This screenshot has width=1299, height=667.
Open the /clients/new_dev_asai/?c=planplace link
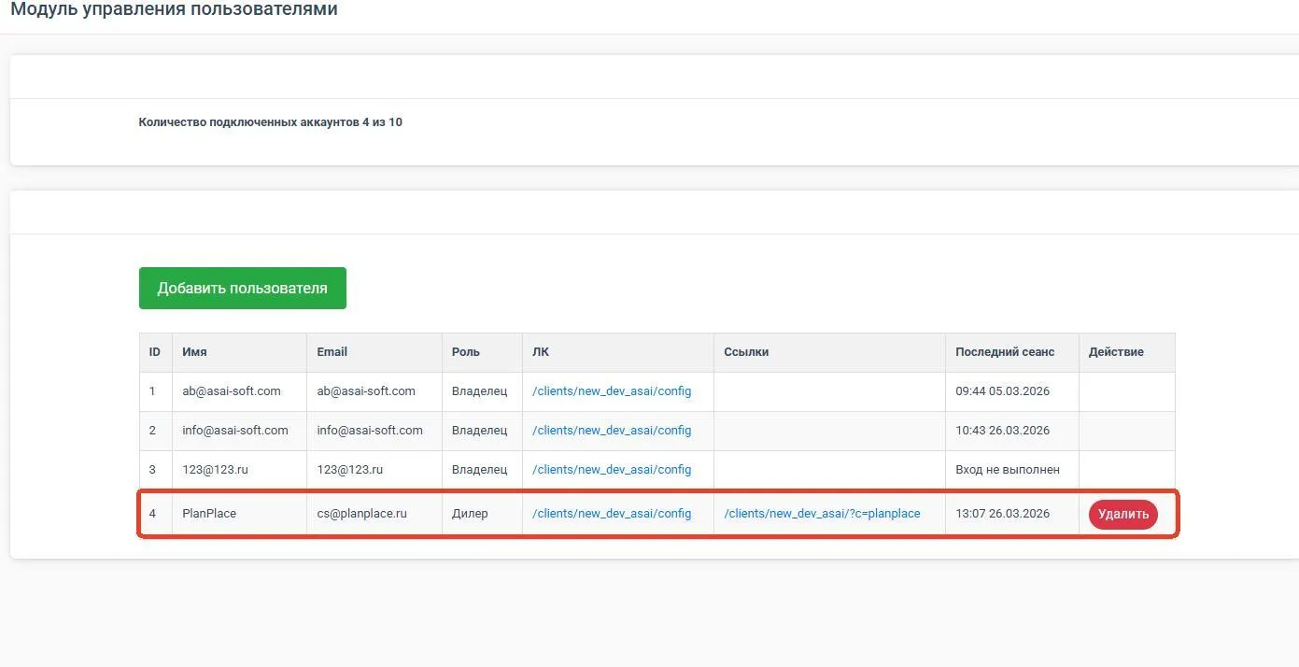tap(822, 514)
